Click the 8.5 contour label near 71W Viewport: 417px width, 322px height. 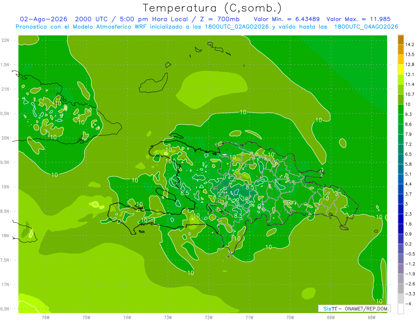[250, 187]
